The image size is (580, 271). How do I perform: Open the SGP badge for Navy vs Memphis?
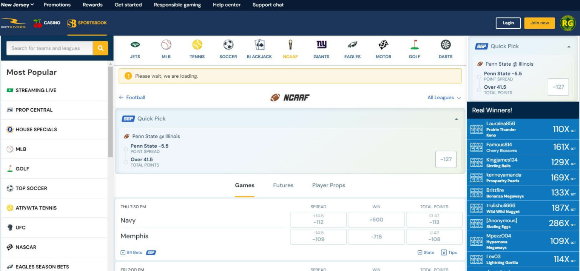[x=151, y=253]
